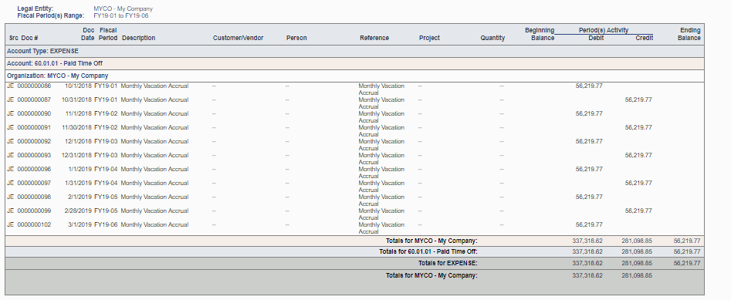Select the 12/1/2018 doc date
The height and width of the screenshot is (300, 731).
point(78,142)
